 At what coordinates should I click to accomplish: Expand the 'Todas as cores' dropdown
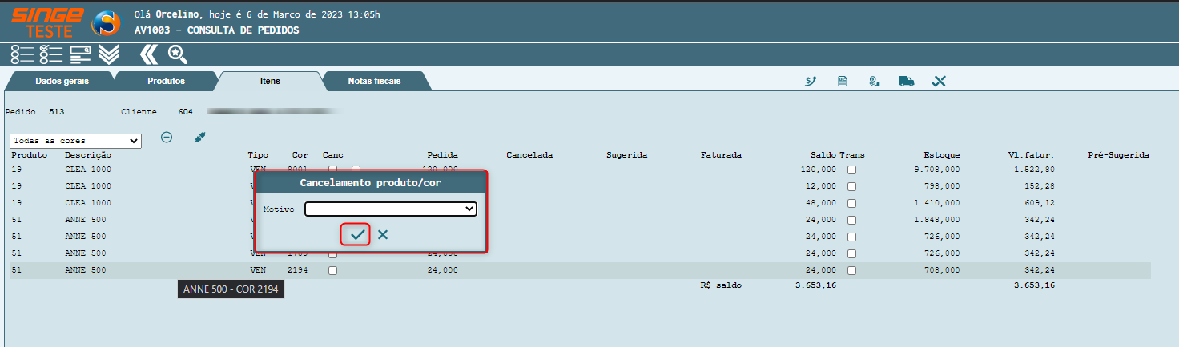click(x=75, y=141)
